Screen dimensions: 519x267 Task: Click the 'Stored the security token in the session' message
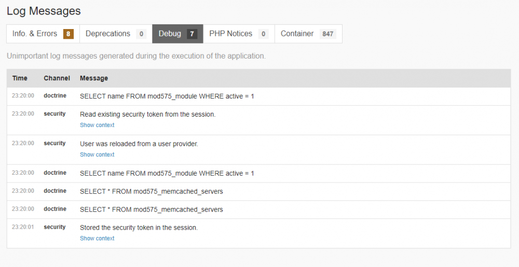tap(139, 228)
